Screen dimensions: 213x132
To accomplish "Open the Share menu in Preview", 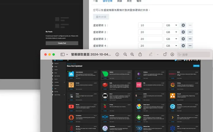I will coord(140,54).
